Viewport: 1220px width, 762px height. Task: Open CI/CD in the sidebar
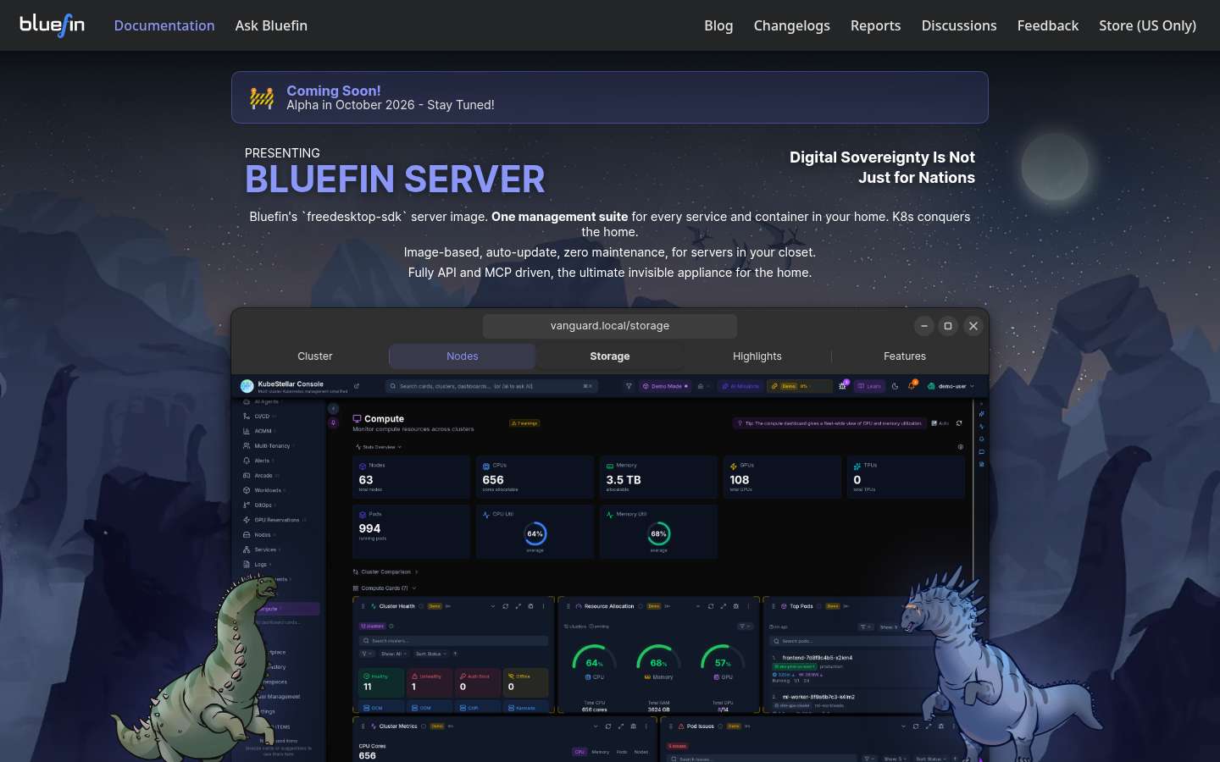tap(261, 417)
